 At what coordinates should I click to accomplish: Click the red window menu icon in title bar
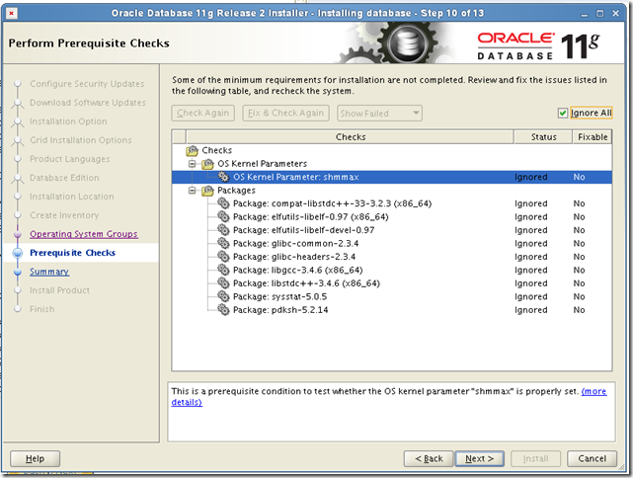coord(12,13)
